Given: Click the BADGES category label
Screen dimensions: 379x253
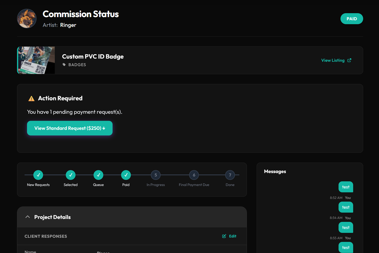Looking at the screenshot, I should pyautogui.click(x=77, y=65).
